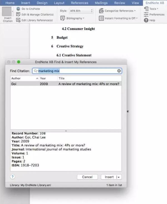167x204 pixels.
Task: Click Go to EndNote icon
Action: pos(18,9)
